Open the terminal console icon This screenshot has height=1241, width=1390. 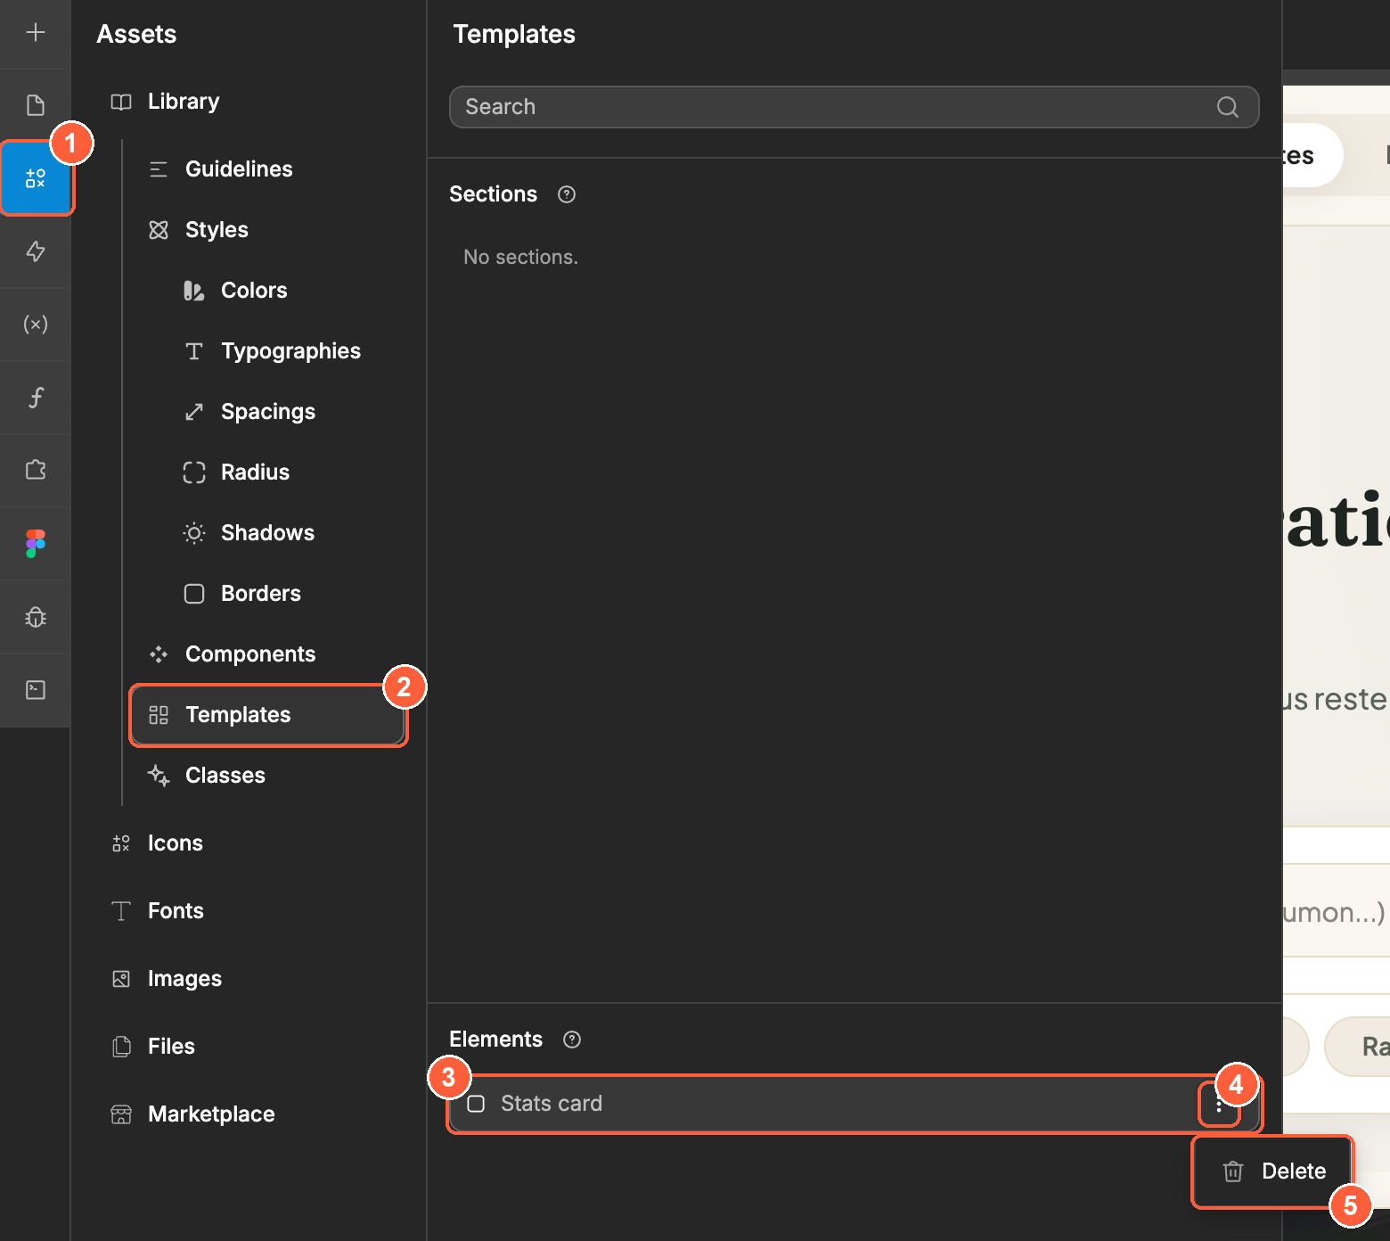pos(36,690)
